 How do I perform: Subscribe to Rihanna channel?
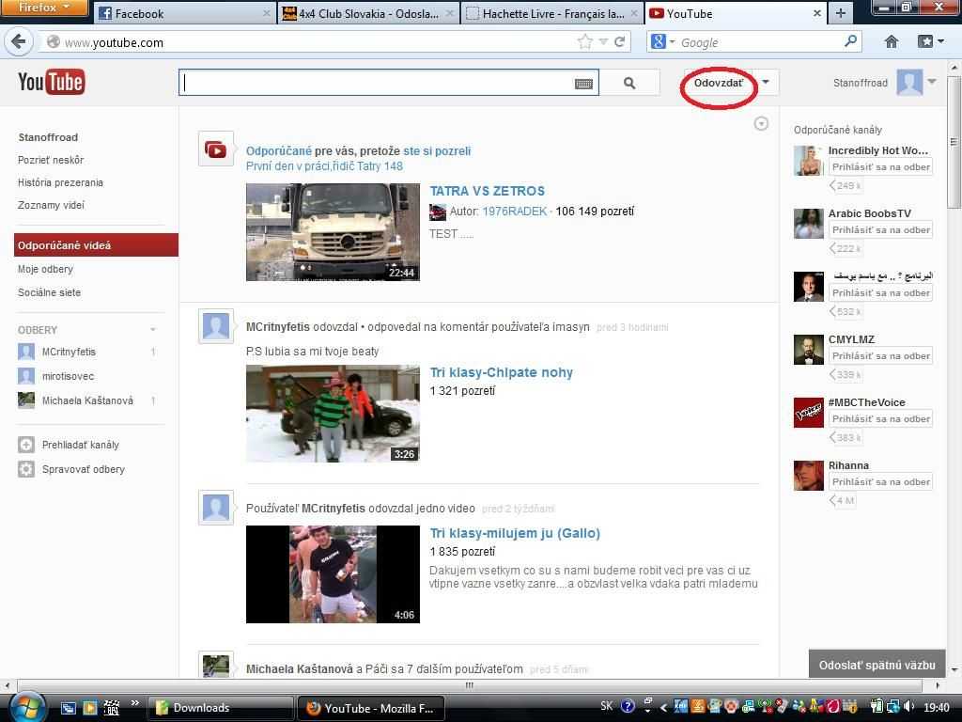point(881,482)
